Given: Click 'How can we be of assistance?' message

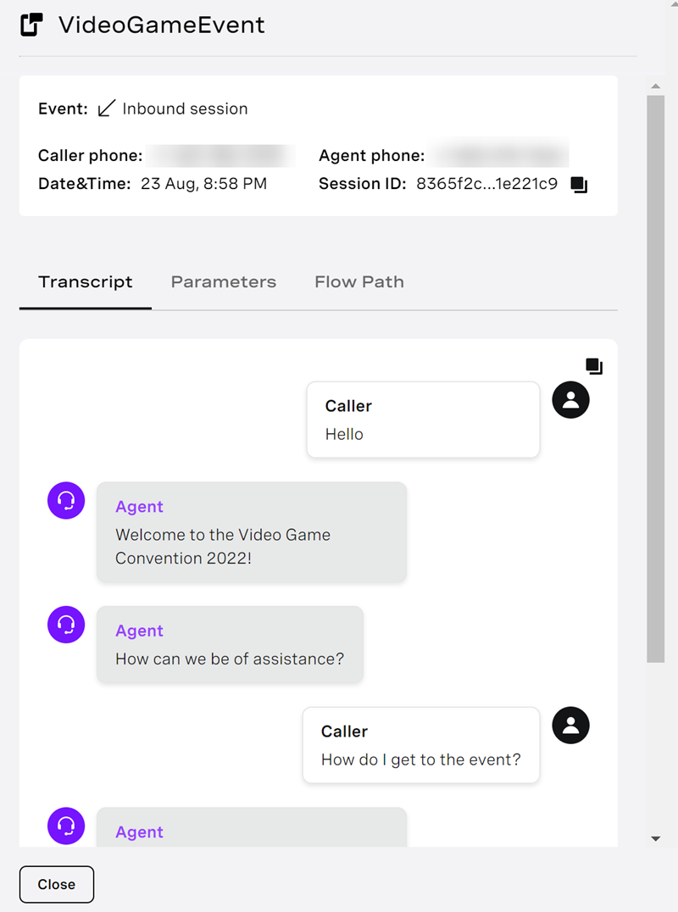Looking at the screenshot, I should click(x=231, y=644).
